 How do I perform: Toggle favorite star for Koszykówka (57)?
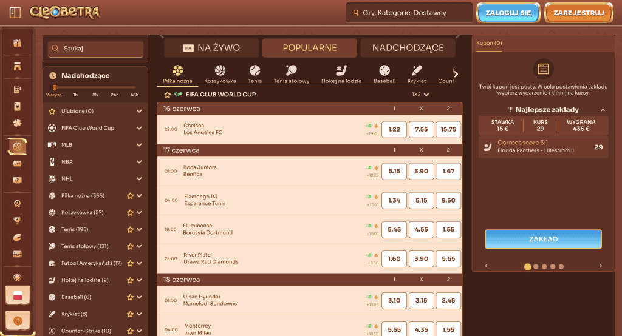click(x=130, y=213)
